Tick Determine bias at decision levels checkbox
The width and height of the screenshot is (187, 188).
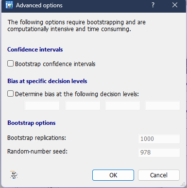10,94
